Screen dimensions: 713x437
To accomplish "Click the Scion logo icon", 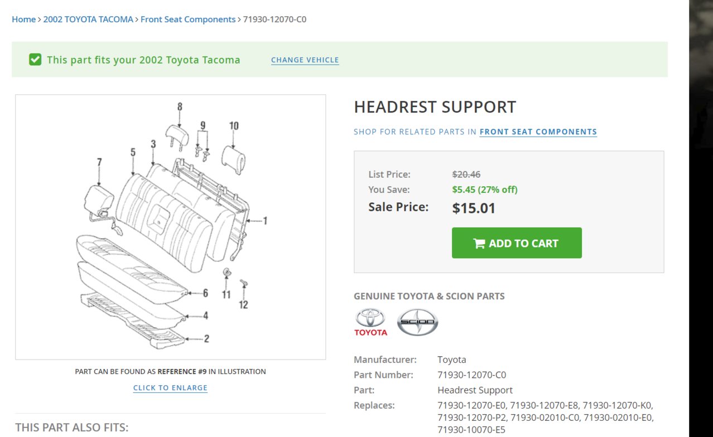I will pyautogui.click(x=417, y=322).
